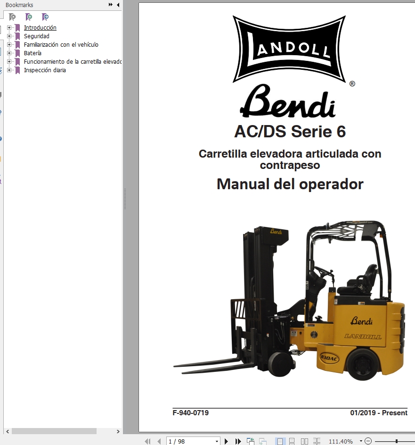Click 'Carretilla elevadora articulada con contrapeso' subtitle

click(x=290, y=159)
